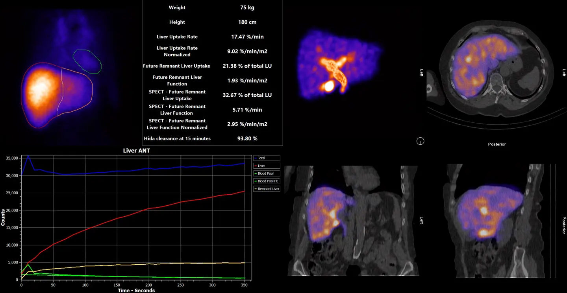The image size is (567, 293).
Task: Click the sagittal SPECT/CT fused view
Action: pyautogui.click(x=494, y=220)
